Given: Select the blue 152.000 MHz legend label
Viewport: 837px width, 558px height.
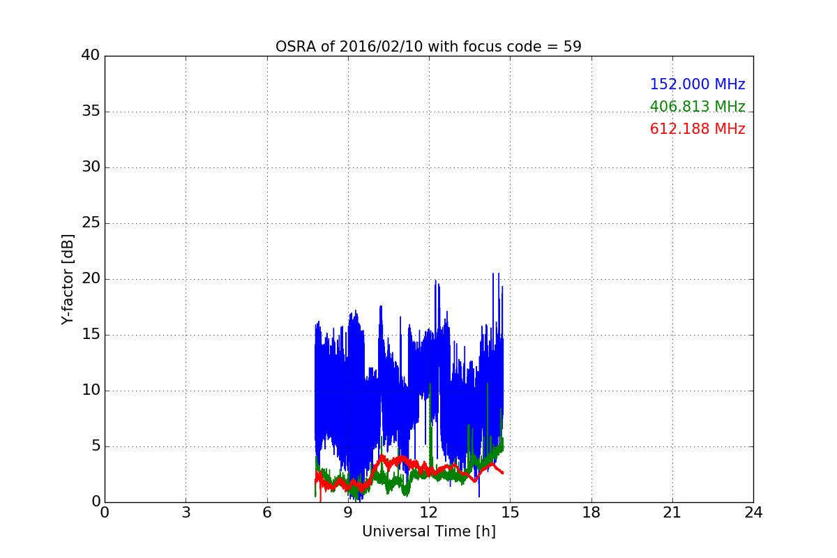Looking at the screenshot, I should (697, 84).
